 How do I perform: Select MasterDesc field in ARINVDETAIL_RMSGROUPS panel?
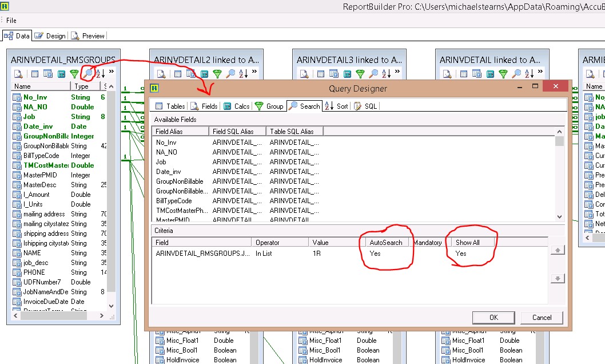[x=39, y=185]
